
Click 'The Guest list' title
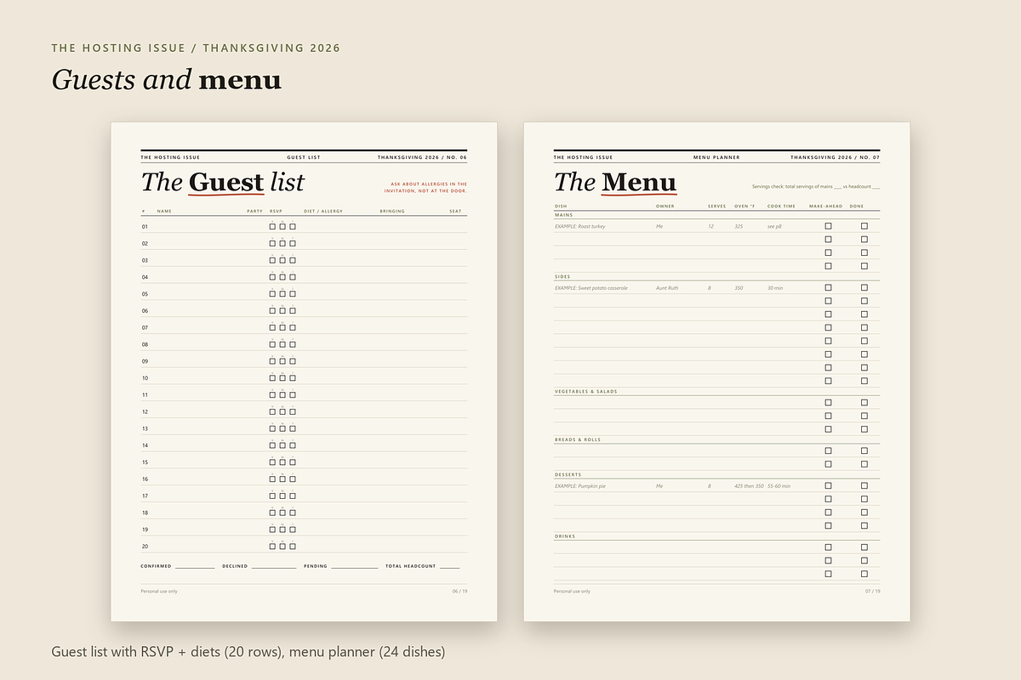coord(222,182)
